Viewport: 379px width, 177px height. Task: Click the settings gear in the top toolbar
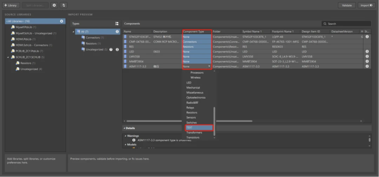(54, 5)
